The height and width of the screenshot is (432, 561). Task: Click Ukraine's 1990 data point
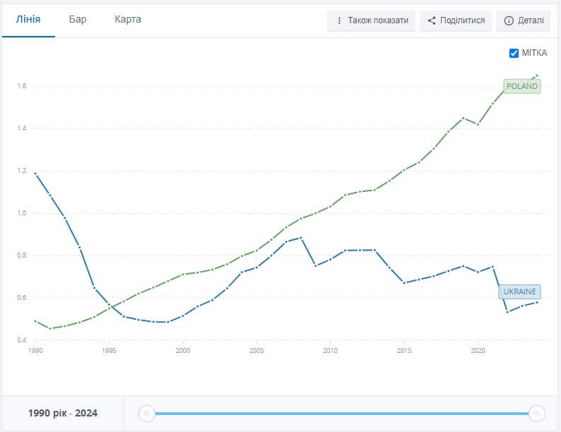(x=35, y=174)
